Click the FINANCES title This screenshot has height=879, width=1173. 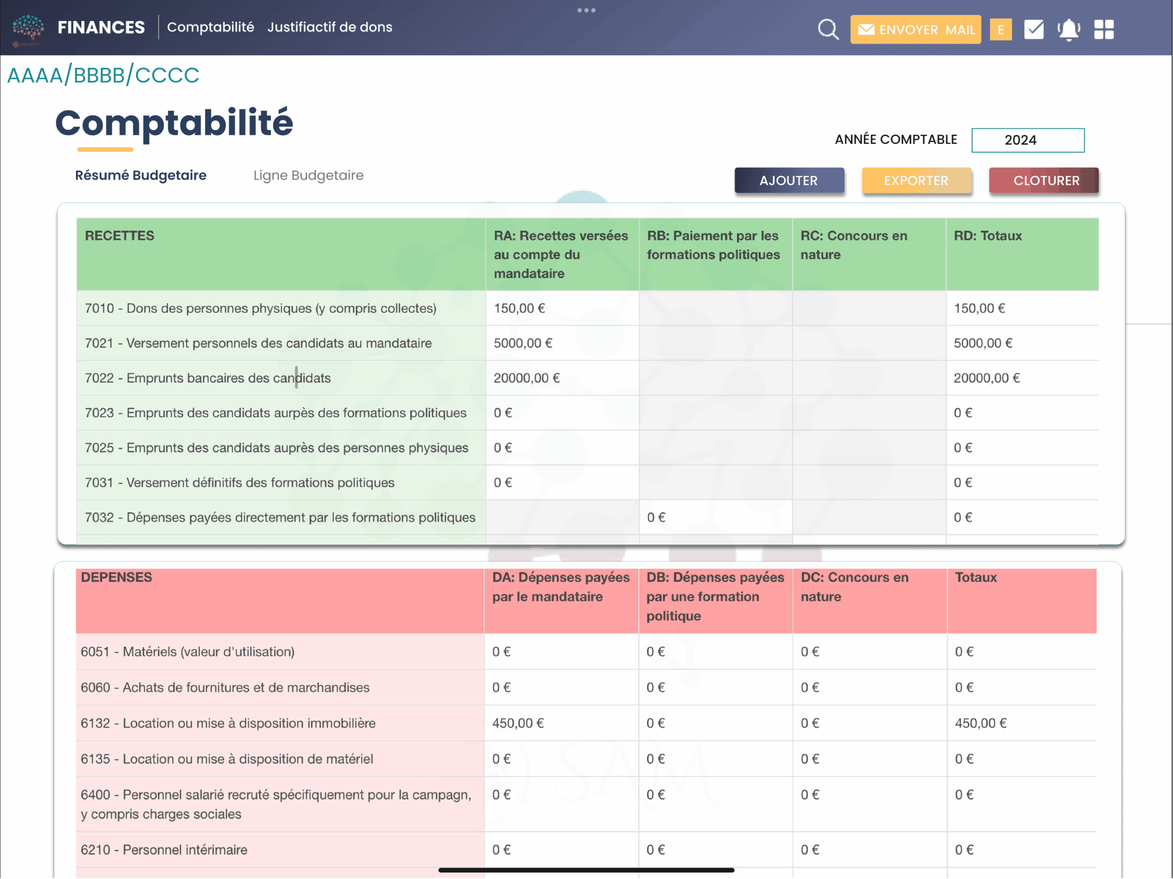coord(101,27)
